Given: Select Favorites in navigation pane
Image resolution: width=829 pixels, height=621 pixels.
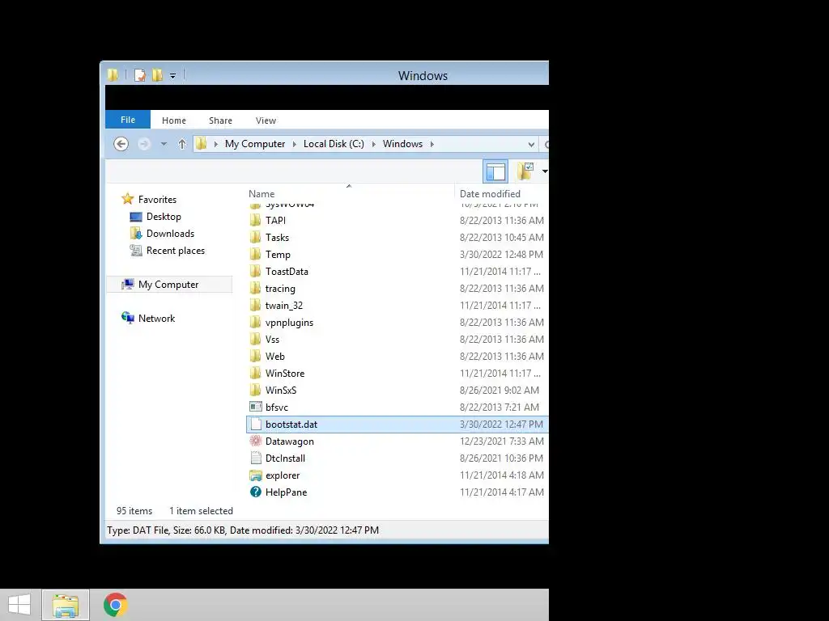Looking at the screenshot, I should 157,200.
